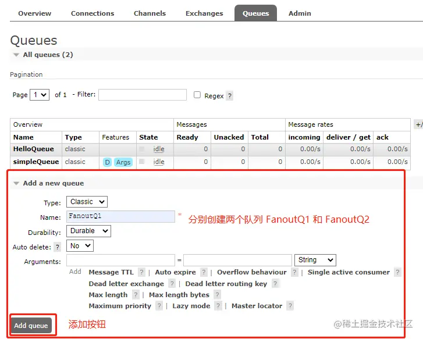Click the Arguments key input field
This screenshot has width=423, height=339.
tap(120, 260)
